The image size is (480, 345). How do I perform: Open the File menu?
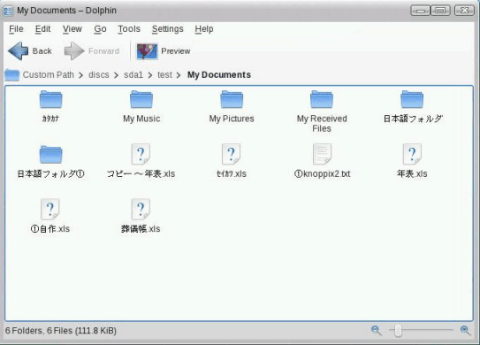pos(16,29)
